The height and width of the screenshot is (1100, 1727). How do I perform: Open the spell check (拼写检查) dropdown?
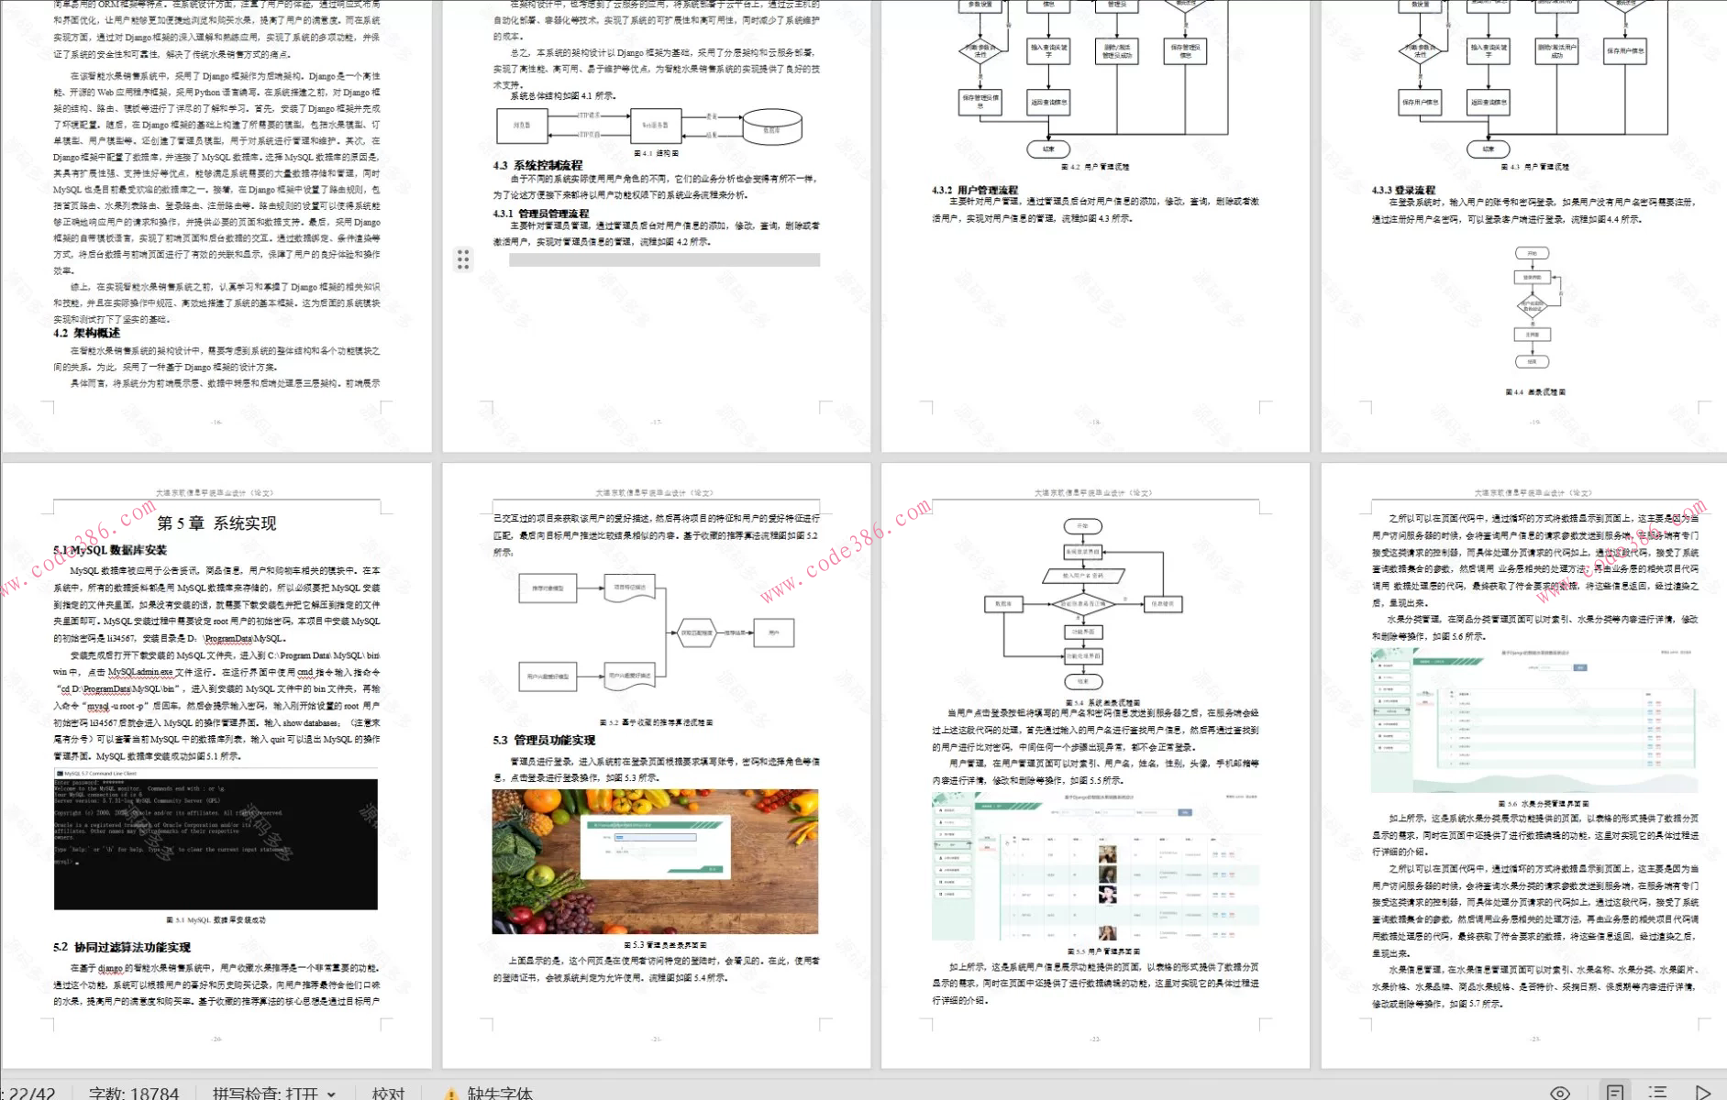(x=273, y=1093)
